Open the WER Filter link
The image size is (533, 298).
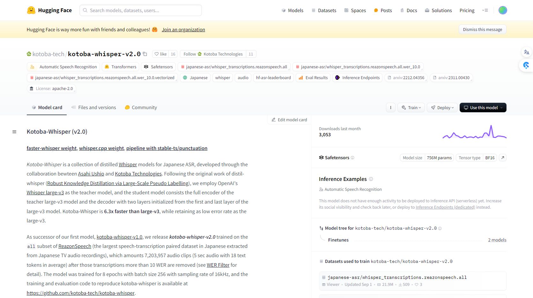[218, 265]
